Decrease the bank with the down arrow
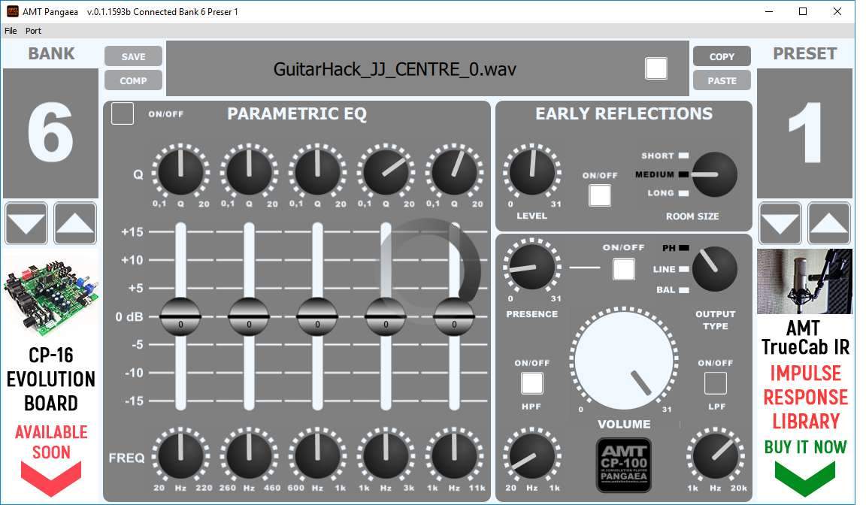 (x=26, y=223)
